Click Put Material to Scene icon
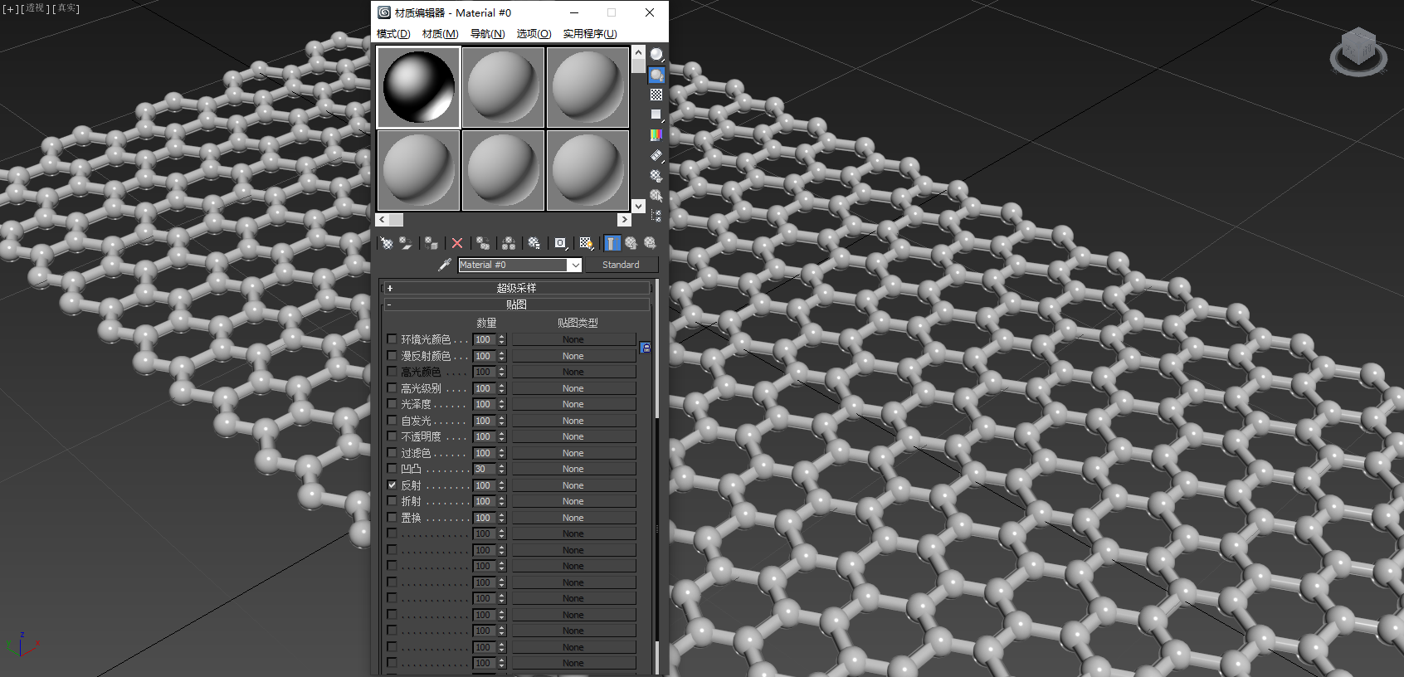 (x=406, y=243)
